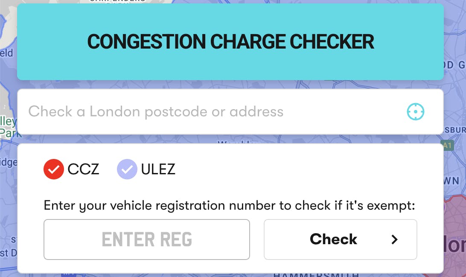This screenshot has width=466, height=277.
Task: Click the CONGESTION CHARGE CHECKER banner
Action: coord(231,41)
